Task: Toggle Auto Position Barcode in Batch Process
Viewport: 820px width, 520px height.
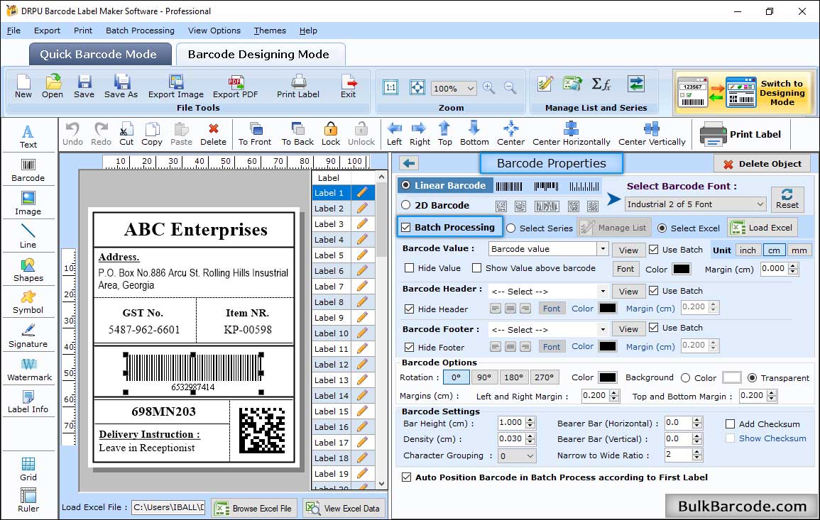Action: pyautogui.click(x=406, y=477)
